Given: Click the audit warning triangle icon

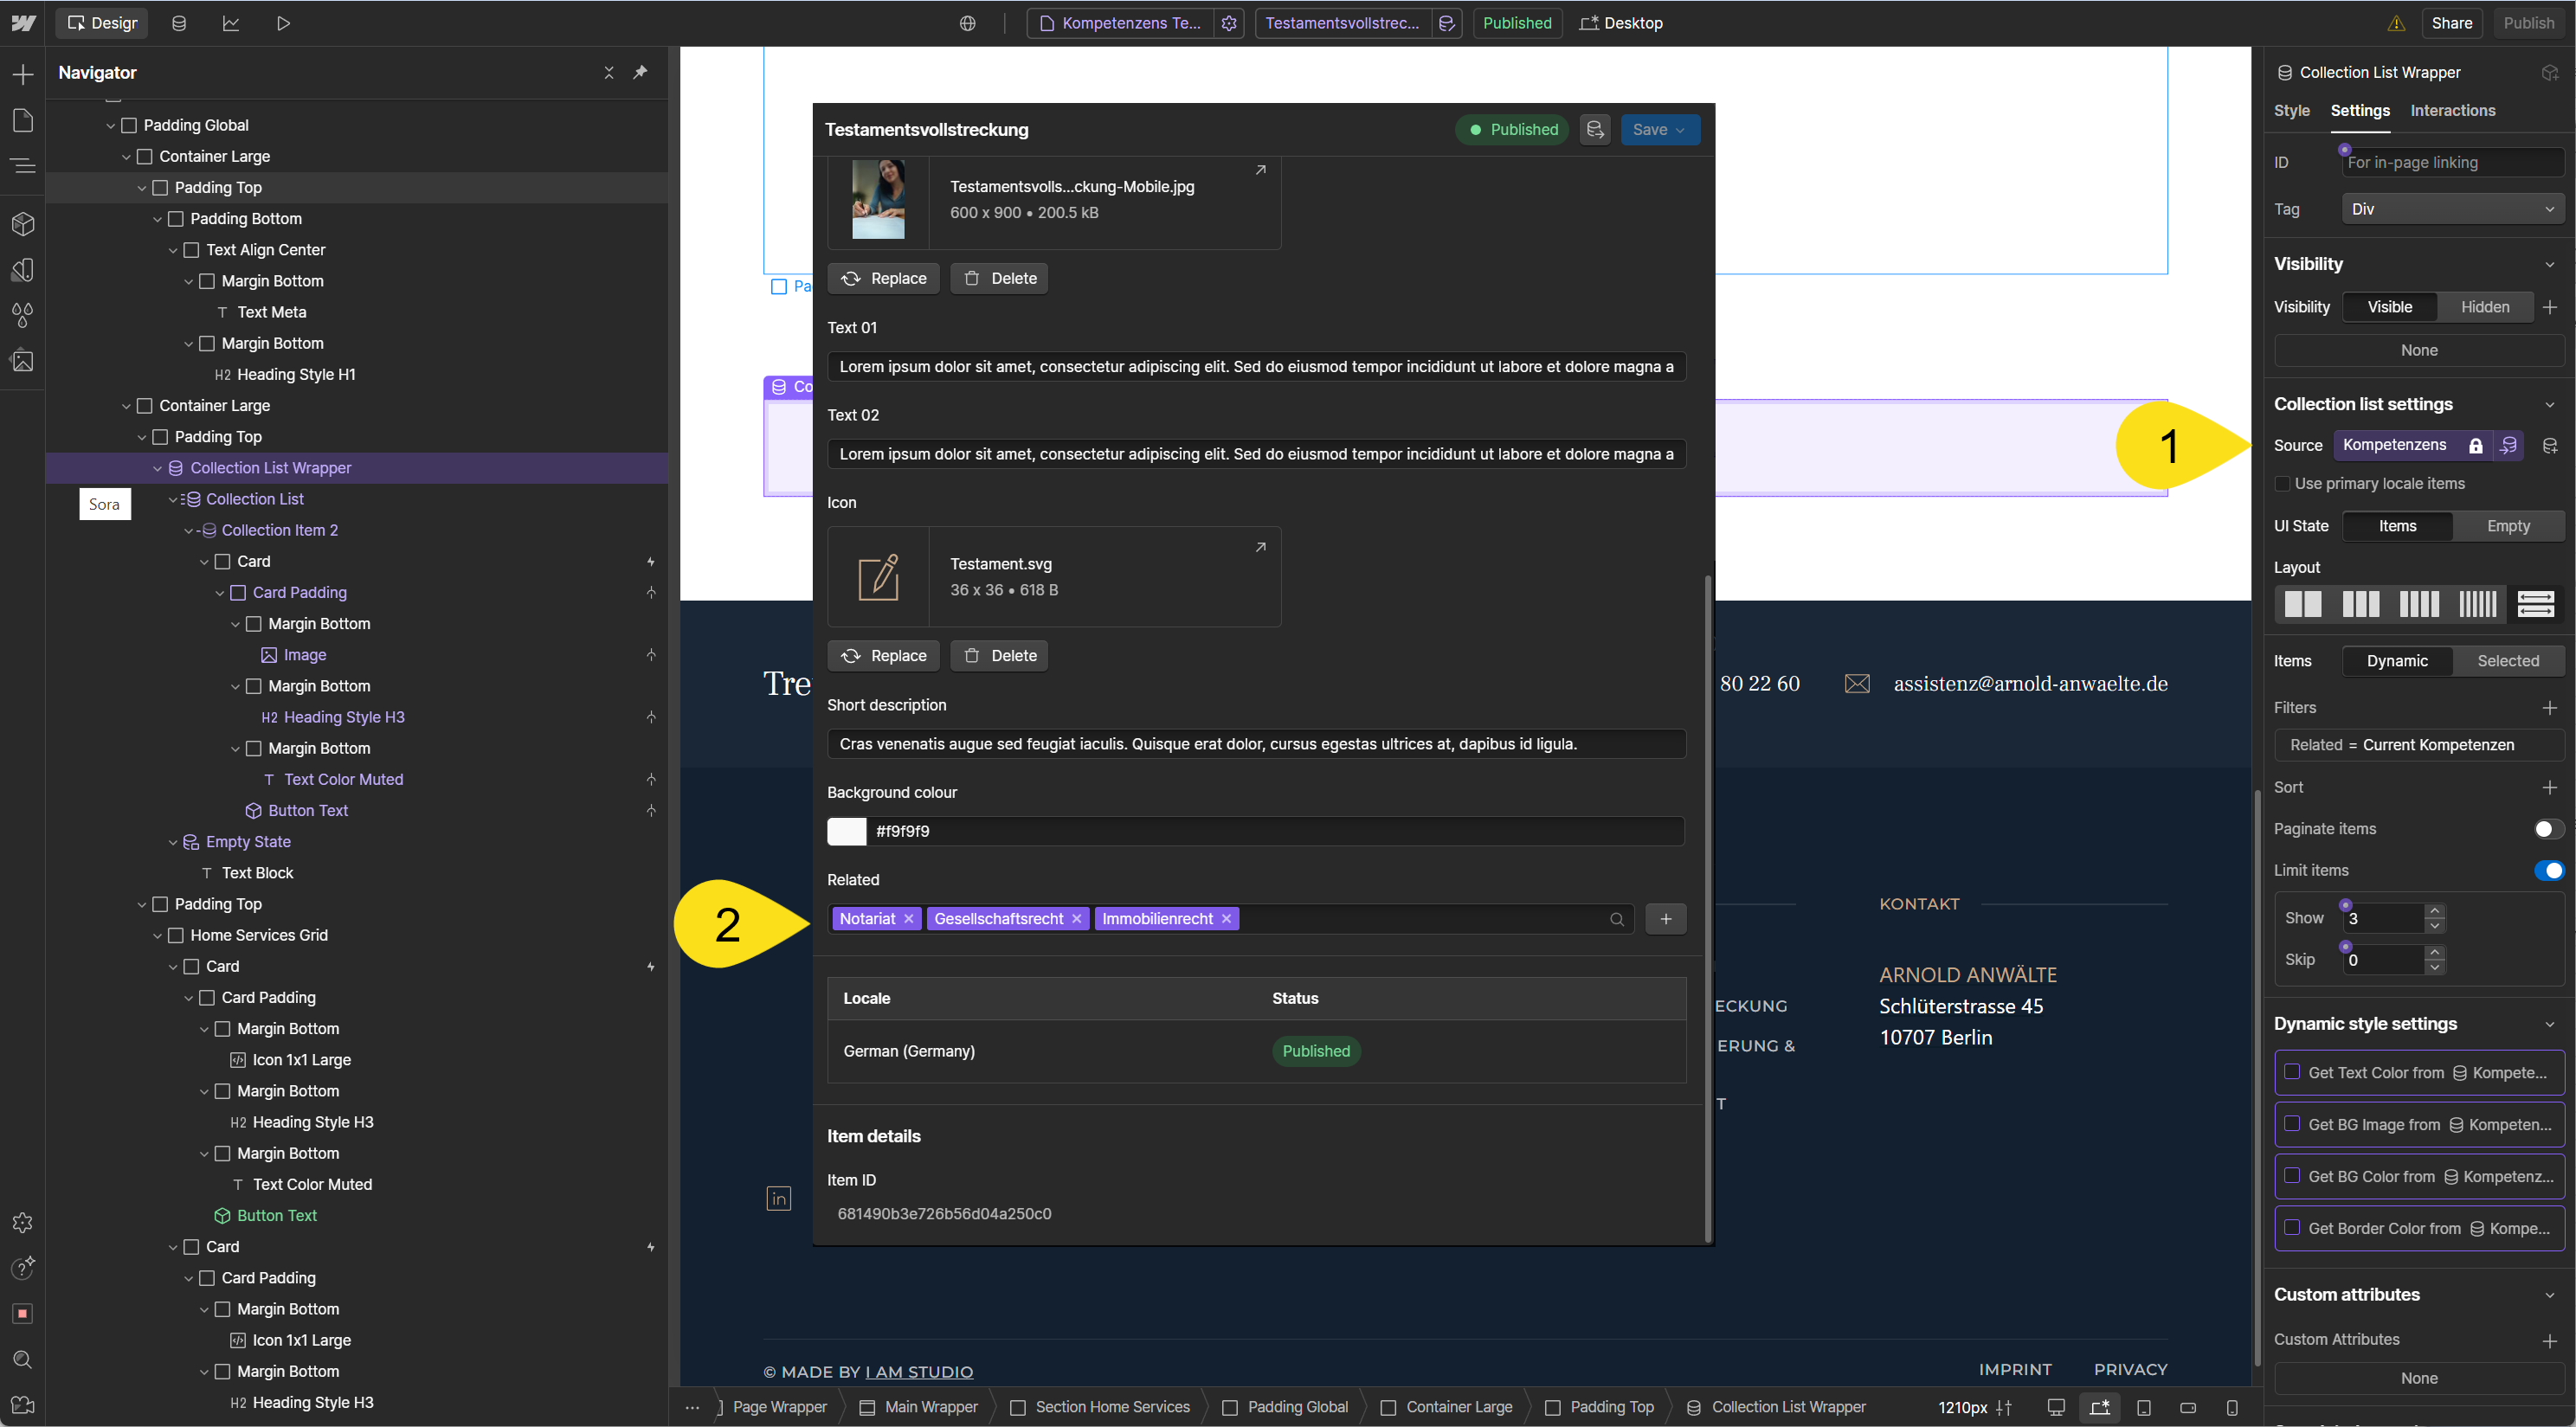Looking at the screenshot, I should point(2396,23).
